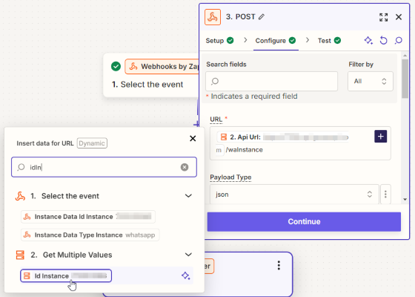The image size is (415, 297).
Task: Open the three-dot menu beside Payload Type
Action: click(x=385, y=194)
